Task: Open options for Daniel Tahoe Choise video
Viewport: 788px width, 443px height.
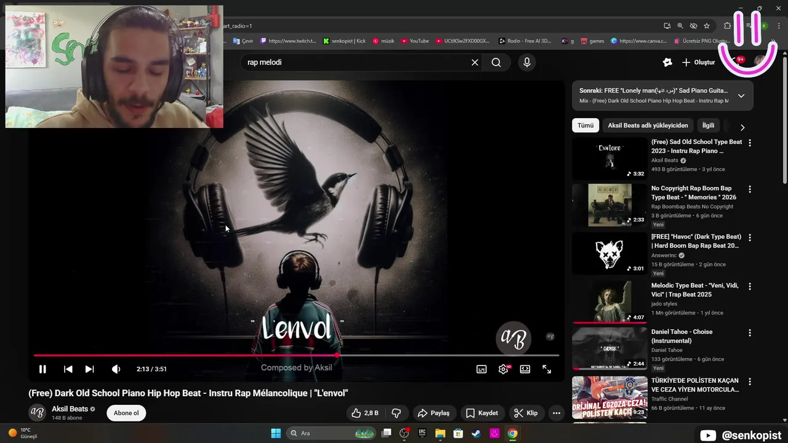Action: pyautogui.click(x=750, y=333)
